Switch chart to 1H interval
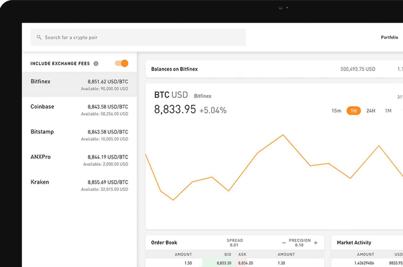403x267 pixels. point(354,111)
